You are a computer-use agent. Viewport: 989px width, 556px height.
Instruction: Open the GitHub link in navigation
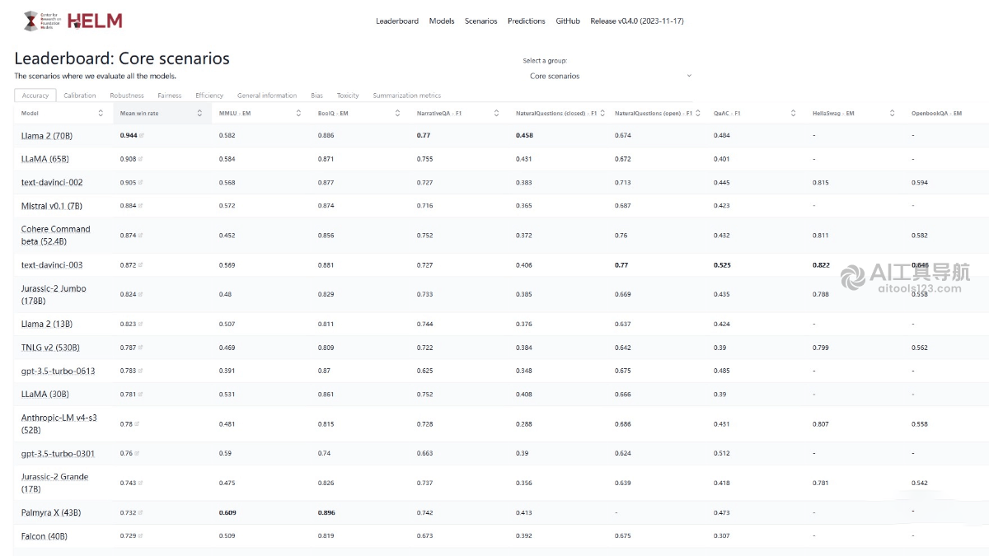pos(568,21)
